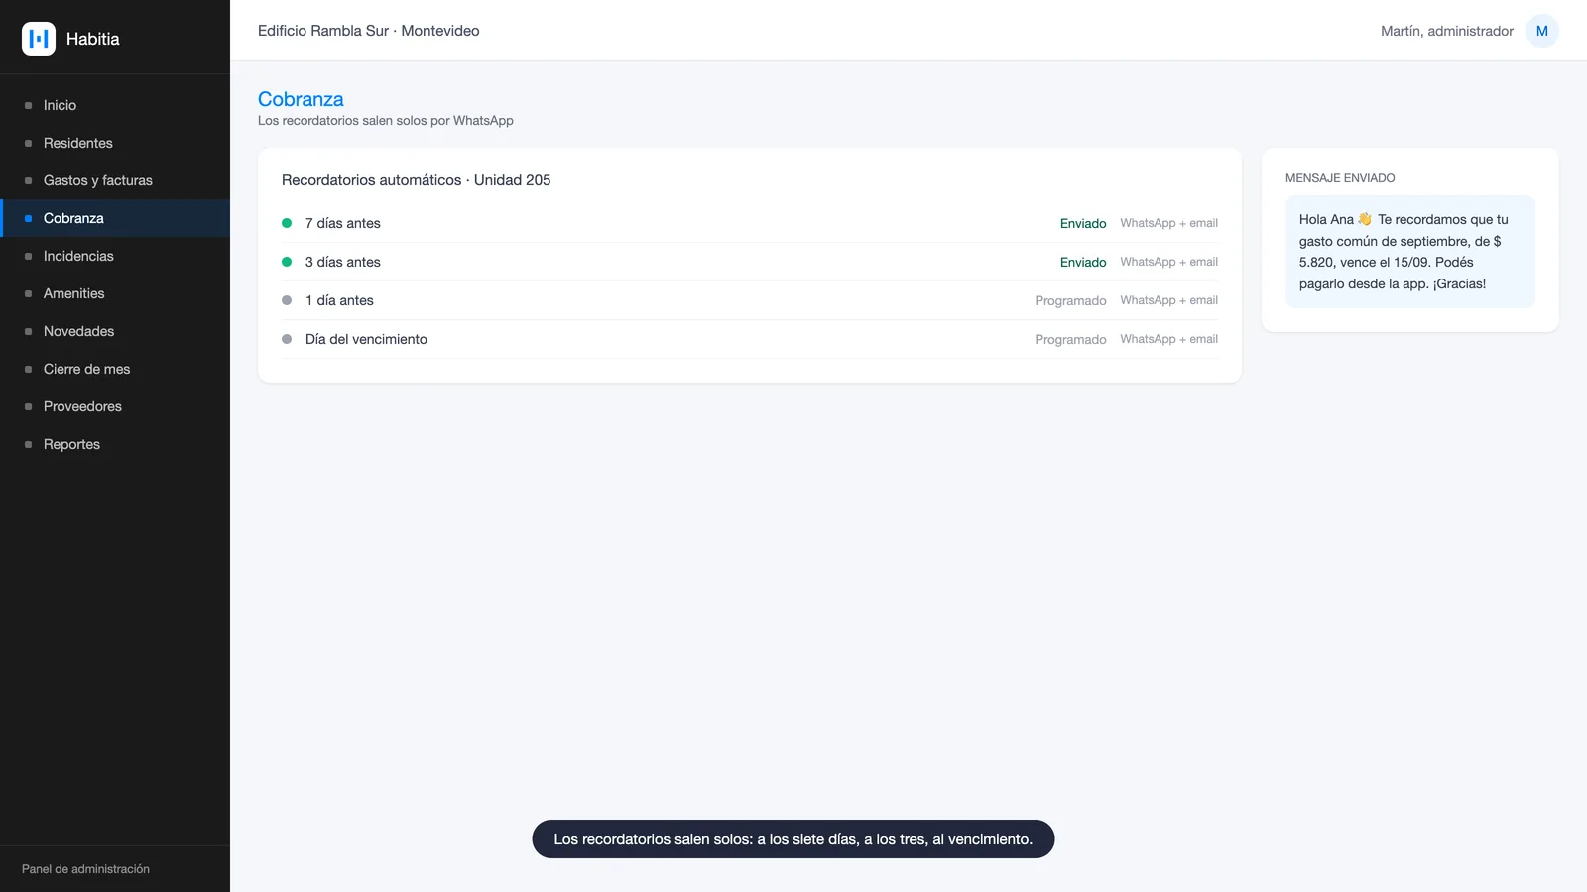Image resolution: width=1587 pixels, height=892 pixels.
Task: Select Cobranza in sidebar
Action: [115, 218]
